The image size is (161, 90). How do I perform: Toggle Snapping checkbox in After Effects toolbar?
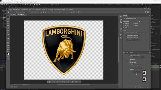point(52,5)
